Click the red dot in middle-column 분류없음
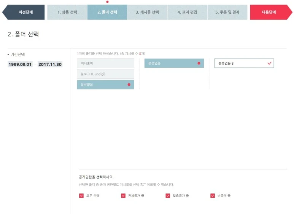Screen dimensions: 294x214 199,63
